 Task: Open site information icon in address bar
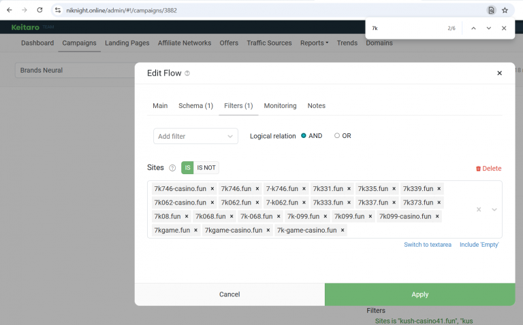(58, 10)
